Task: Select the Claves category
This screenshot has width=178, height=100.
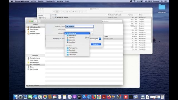Action: [x=35, y=67]
